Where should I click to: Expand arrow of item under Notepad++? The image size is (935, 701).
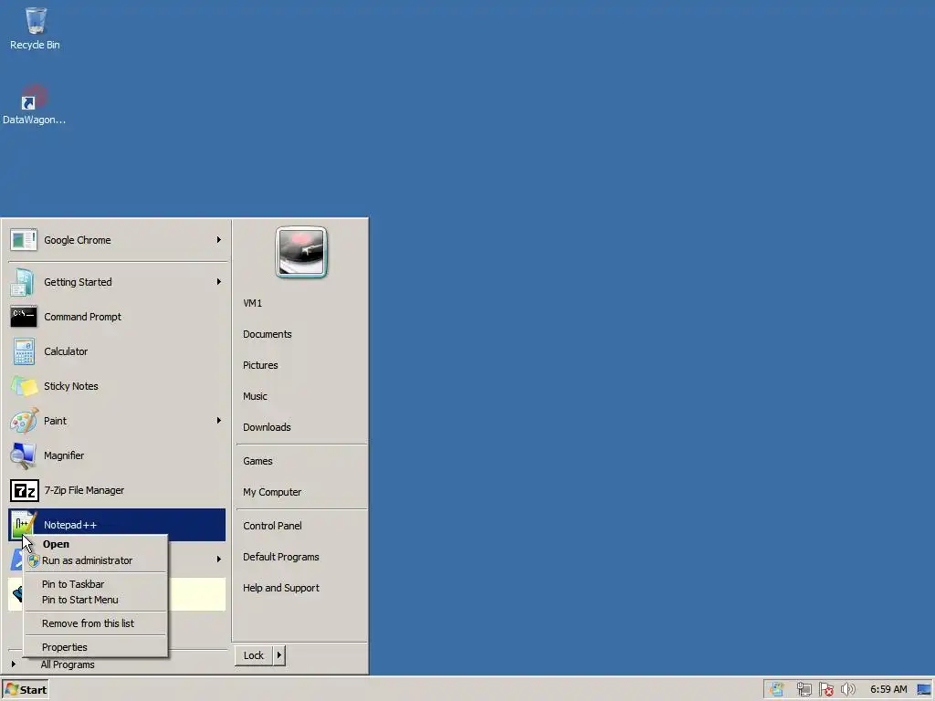[x=219, y=560]
